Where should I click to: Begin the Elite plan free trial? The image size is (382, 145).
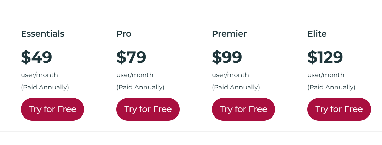coord(339,109)
